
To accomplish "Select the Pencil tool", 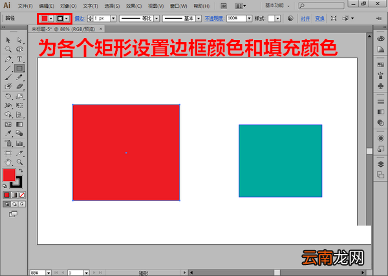I will [19, 78].
